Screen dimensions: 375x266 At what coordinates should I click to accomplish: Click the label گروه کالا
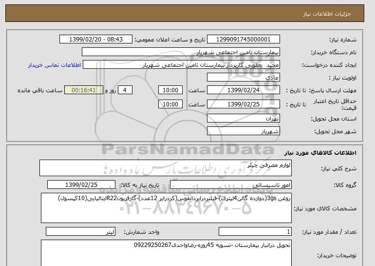click(345, 185)
